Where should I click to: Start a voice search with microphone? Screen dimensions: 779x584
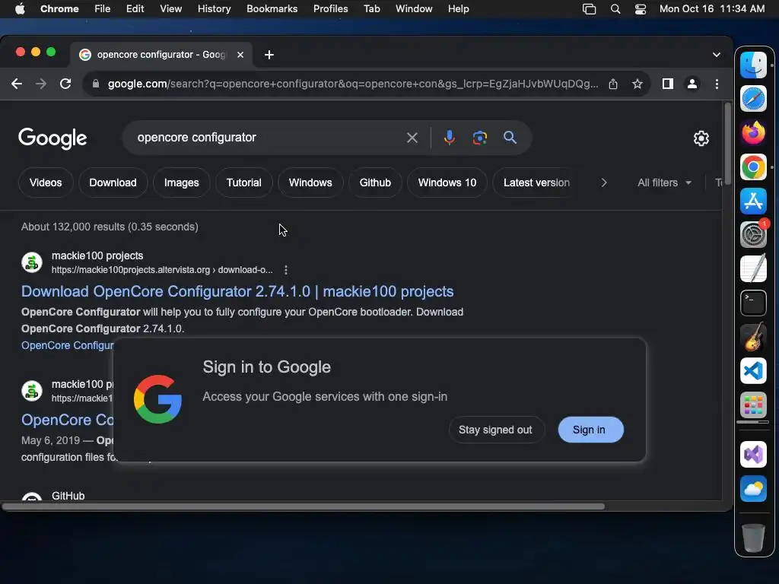tap(449, 138)
